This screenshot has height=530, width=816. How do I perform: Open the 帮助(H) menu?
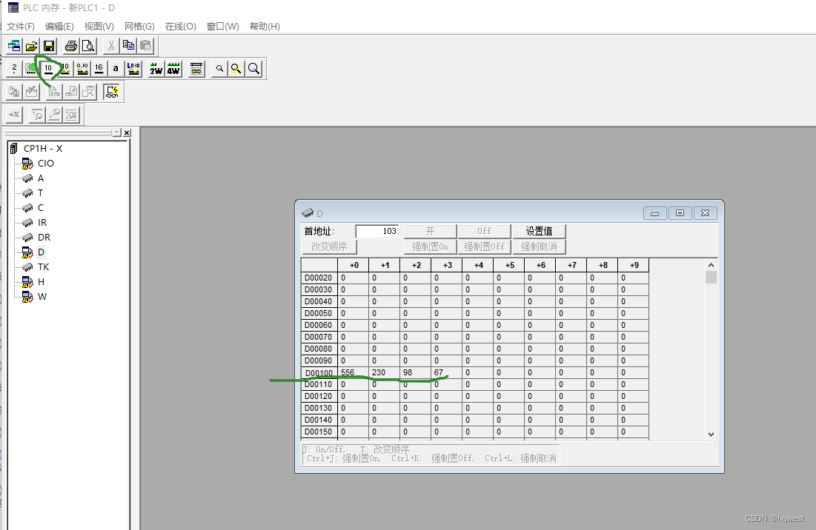(265, 27)
